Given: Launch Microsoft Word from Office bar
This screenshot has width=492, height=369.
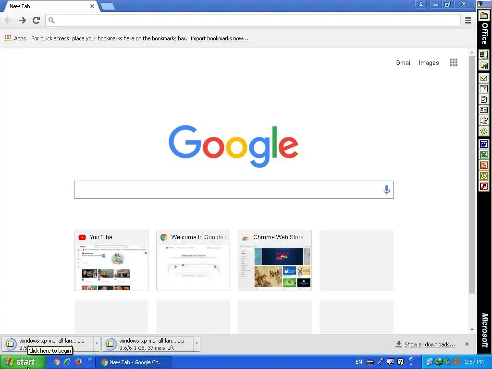Looking at the screenshot, I should click(x=483, y=144).
